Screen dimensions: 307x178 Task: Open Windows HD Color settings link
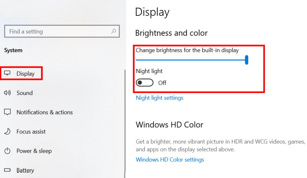coord(170,160)
